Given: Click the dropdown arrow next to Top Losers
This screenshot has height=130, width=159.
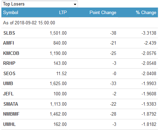Looking at the screenshot, I should tap(75, 4).
